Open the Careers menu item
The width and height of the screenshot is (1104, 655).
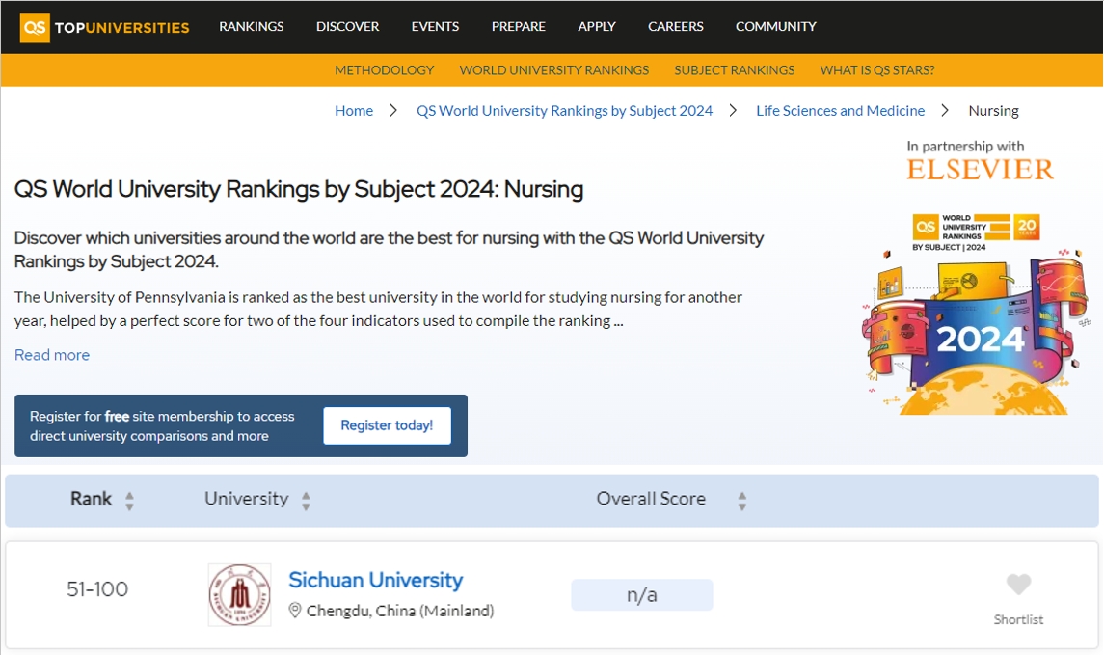(x=675, y=27)
